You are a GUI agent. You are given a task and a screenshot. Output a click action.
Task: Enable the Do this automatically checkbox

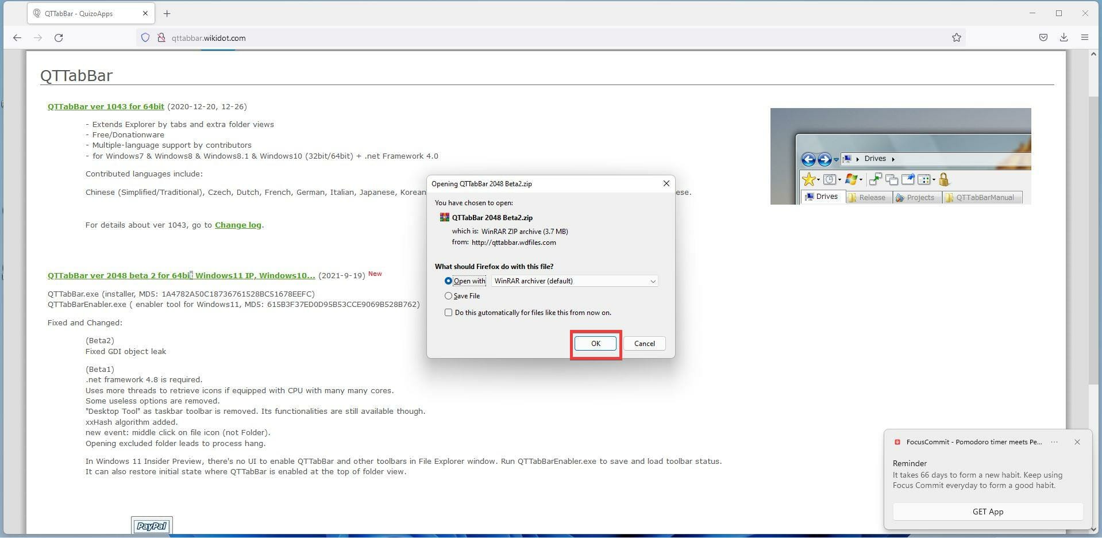(x=449, y=312)
